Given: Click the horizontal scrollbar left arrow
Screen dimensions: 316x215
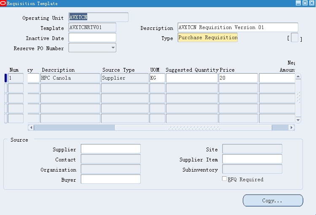Looking at the screenshot, I should point(31,127).
